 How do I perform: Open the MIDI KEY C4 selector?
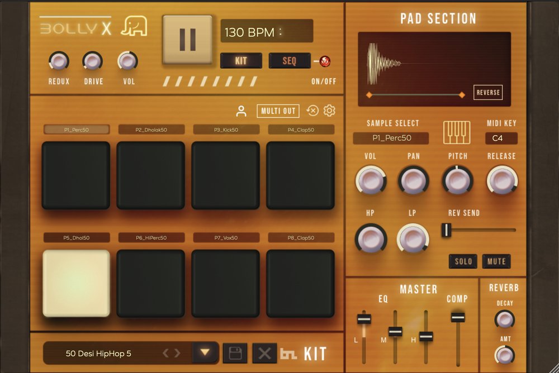501,138
